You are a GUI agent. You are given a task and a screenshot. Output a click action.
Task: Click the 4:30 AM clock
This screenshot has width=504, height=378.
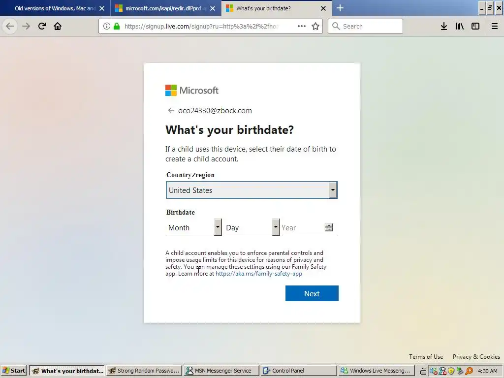point(487,371)
